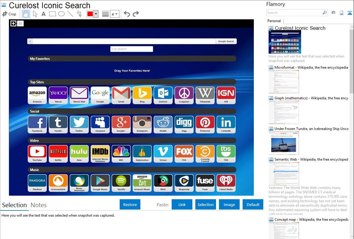Select Graph (mathematics) Wikipedia entry title

(x=311, y=98)
